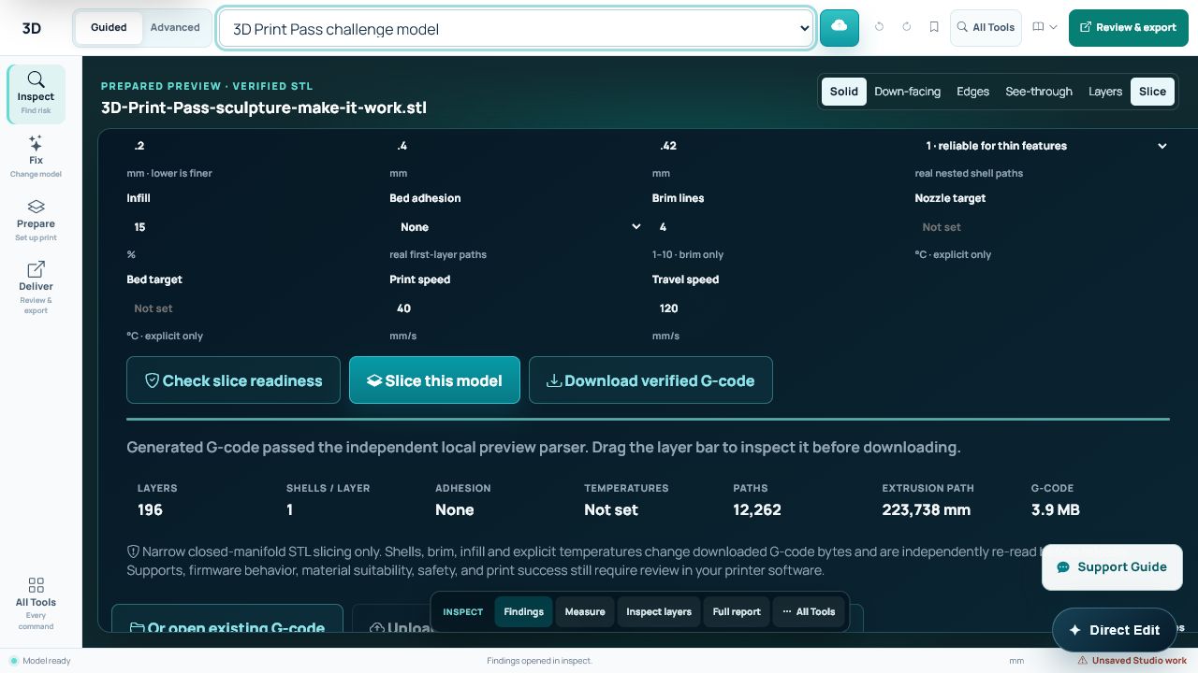The width and height of the screenshot is (1198, 673).
Task: Click the bookmark icon in toolbar
Action: point(933,27)
